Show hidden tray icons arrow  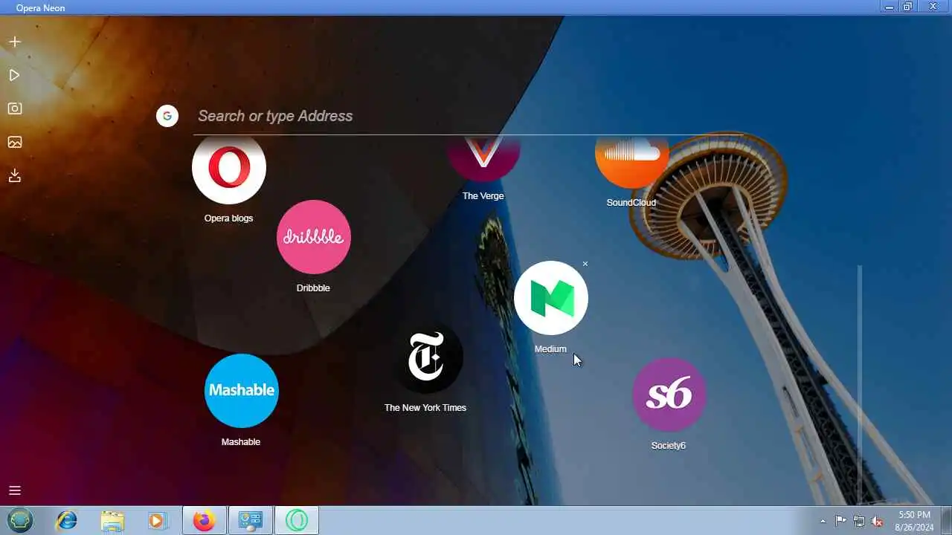pos(823,521)
